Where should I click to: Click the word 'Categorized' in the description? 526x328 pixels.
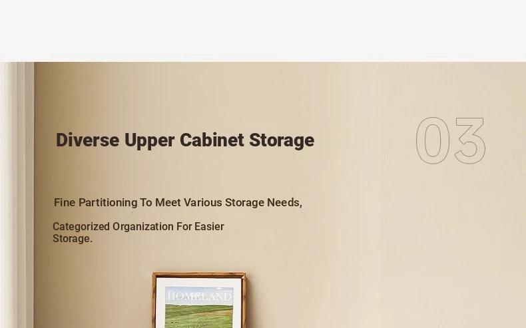click(x=81, y=226)
